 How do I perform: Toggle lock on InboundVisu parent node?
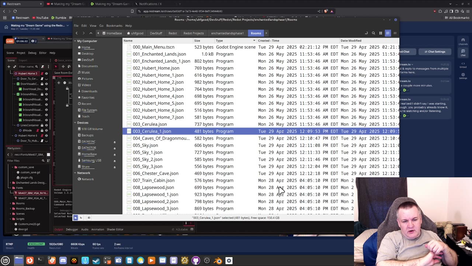click(42, 94)
